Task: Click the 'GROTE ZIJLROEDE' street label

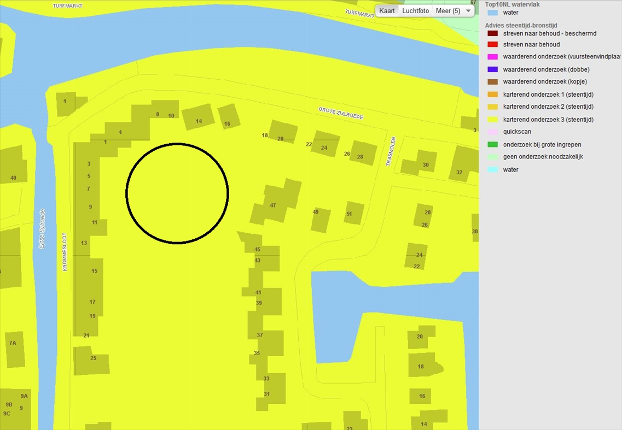Action: click(341, 113)
